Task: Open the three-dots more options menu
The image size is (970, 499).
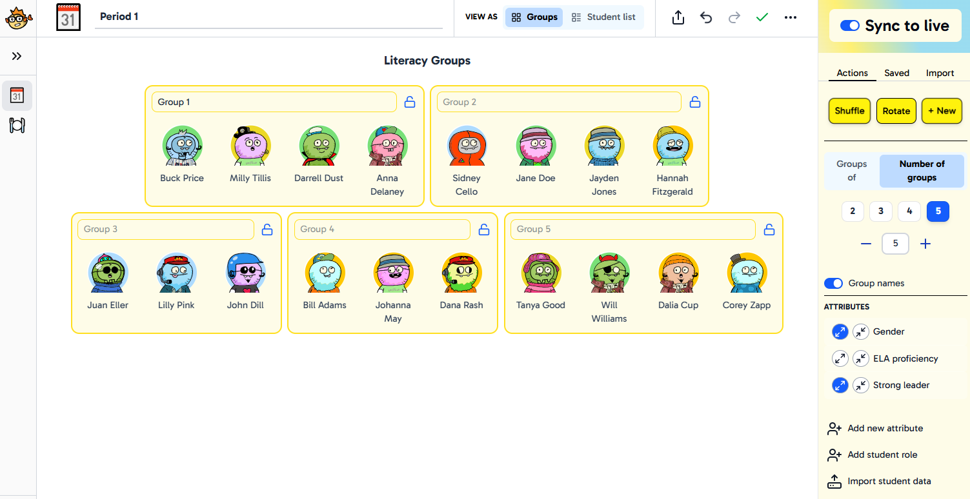Action: (791, 17)
